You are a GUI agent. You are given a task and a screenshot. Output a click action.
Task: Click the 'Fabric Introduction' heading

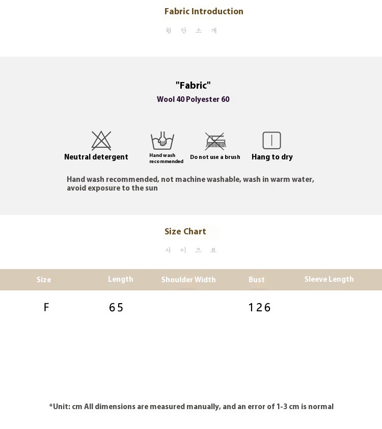tap(204, 12)
